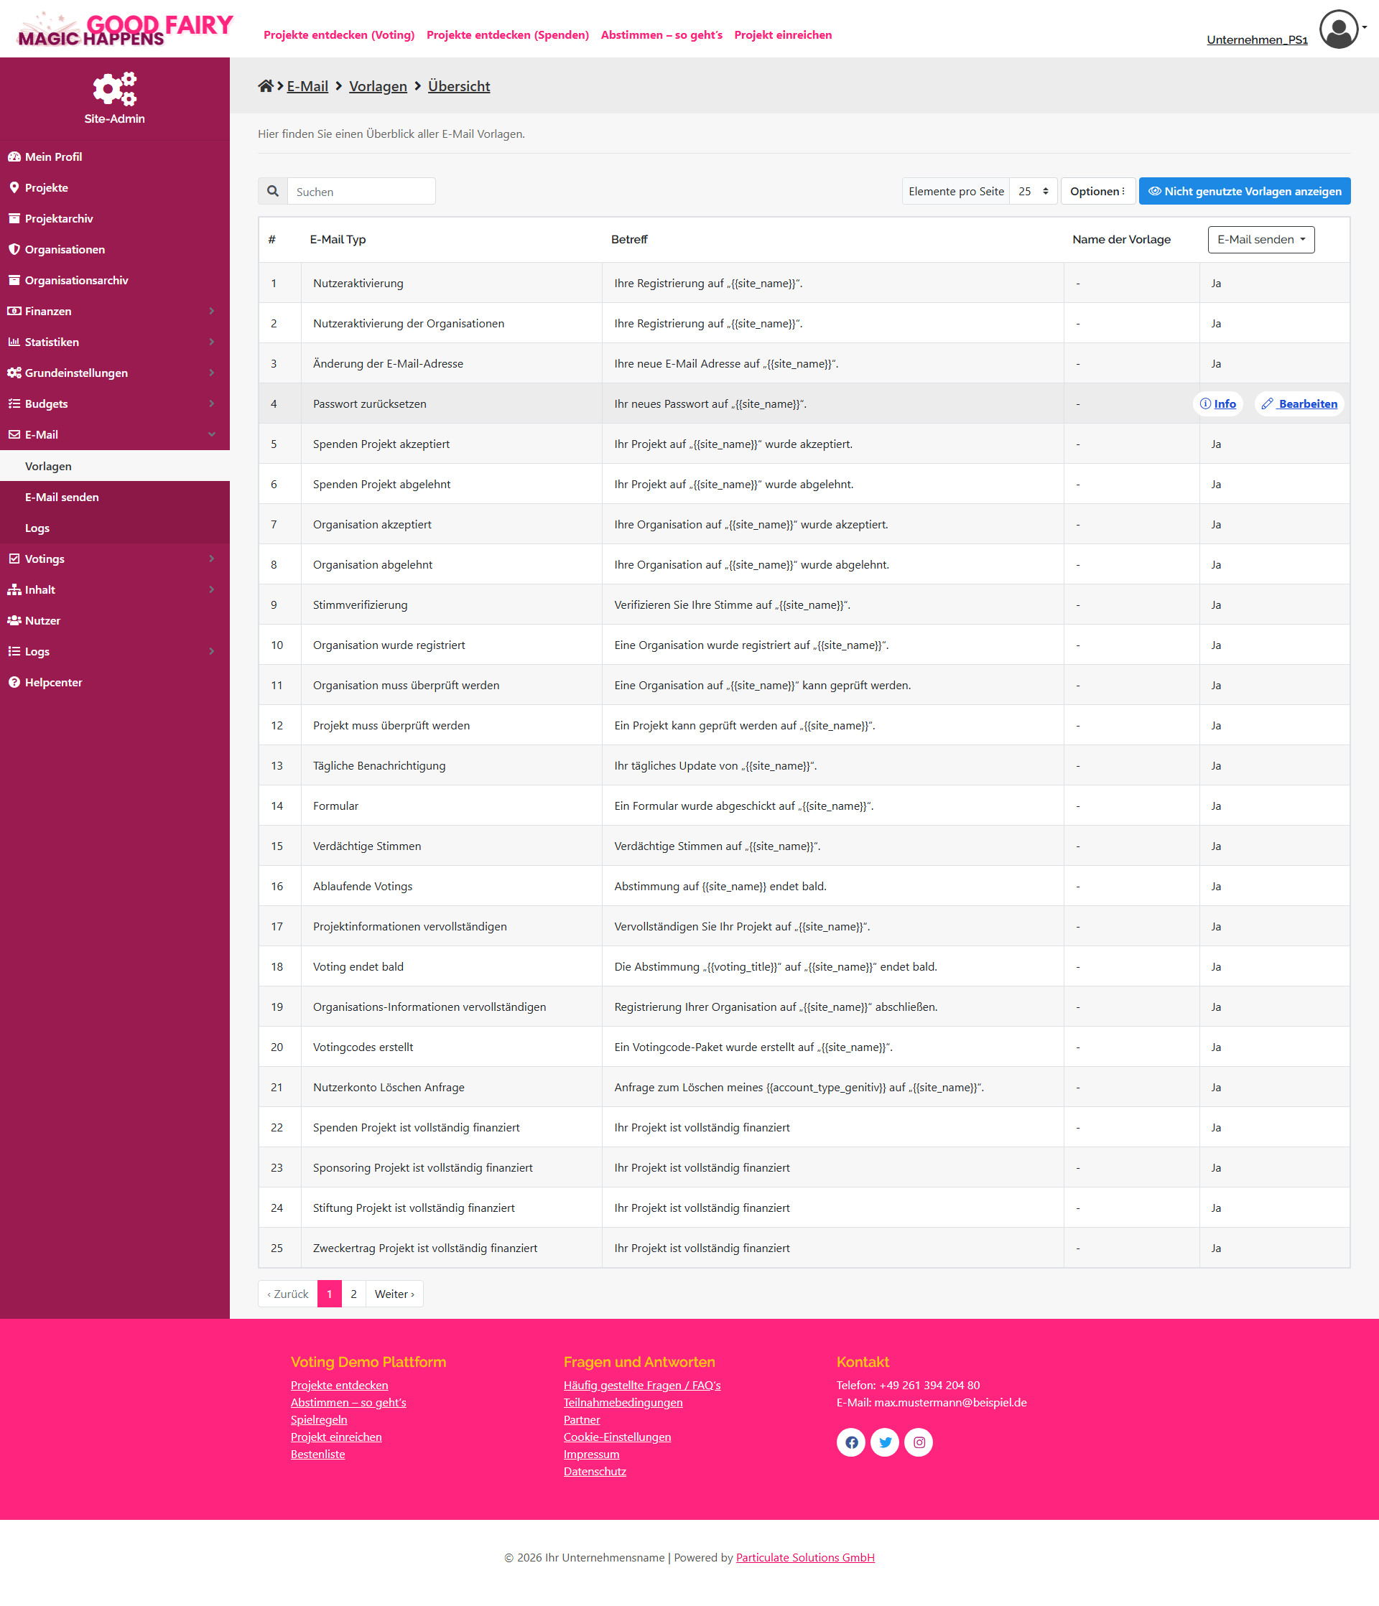This screenshot has height=1606, width=1379.
Task: Expand the Statistiken submenu chevron
Action: 212,342
